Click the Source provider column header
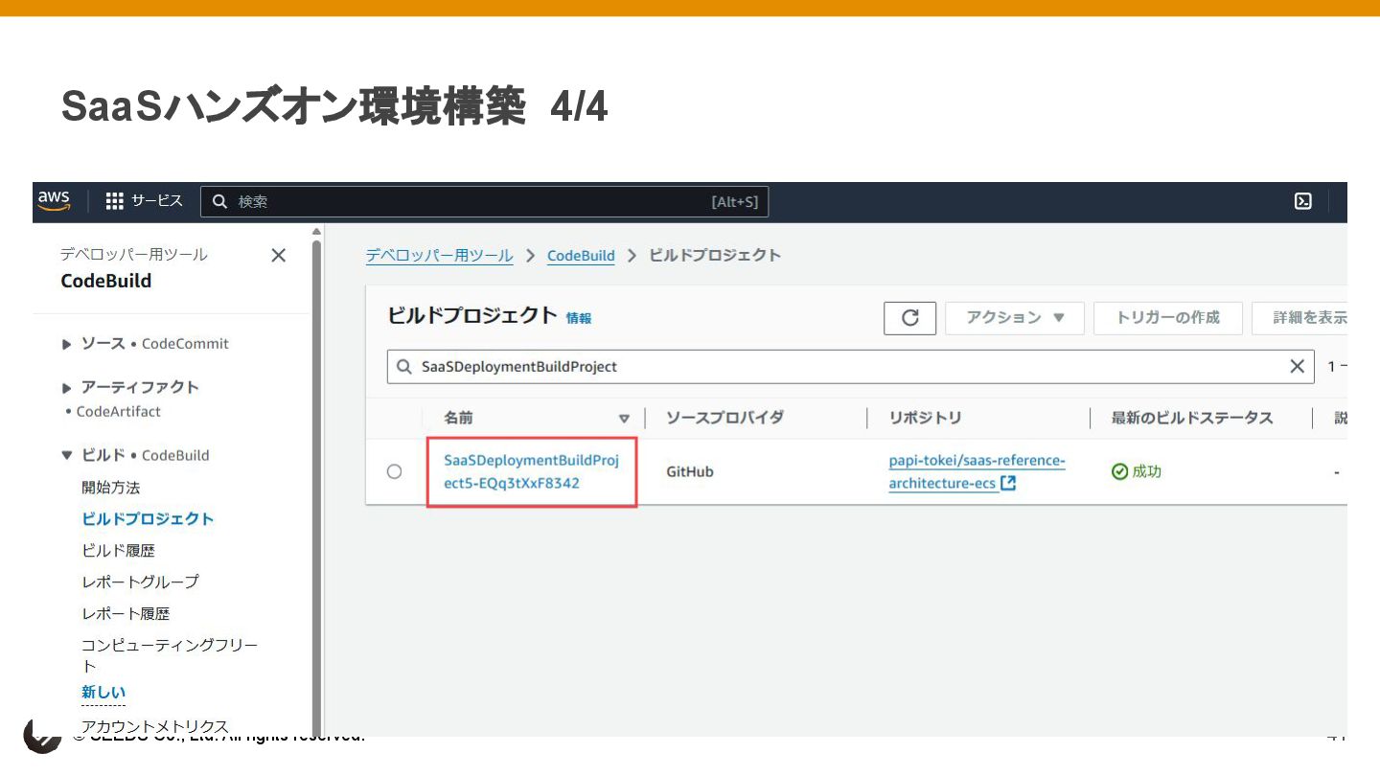Viewport: 1380px width, 776px height. coord(724,418)
